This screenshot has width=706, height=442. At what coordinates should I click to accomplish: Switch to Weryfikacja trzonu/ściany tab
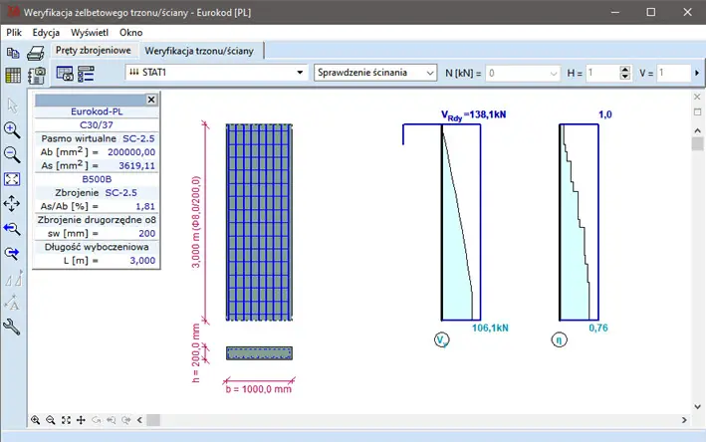coord(200,50)
